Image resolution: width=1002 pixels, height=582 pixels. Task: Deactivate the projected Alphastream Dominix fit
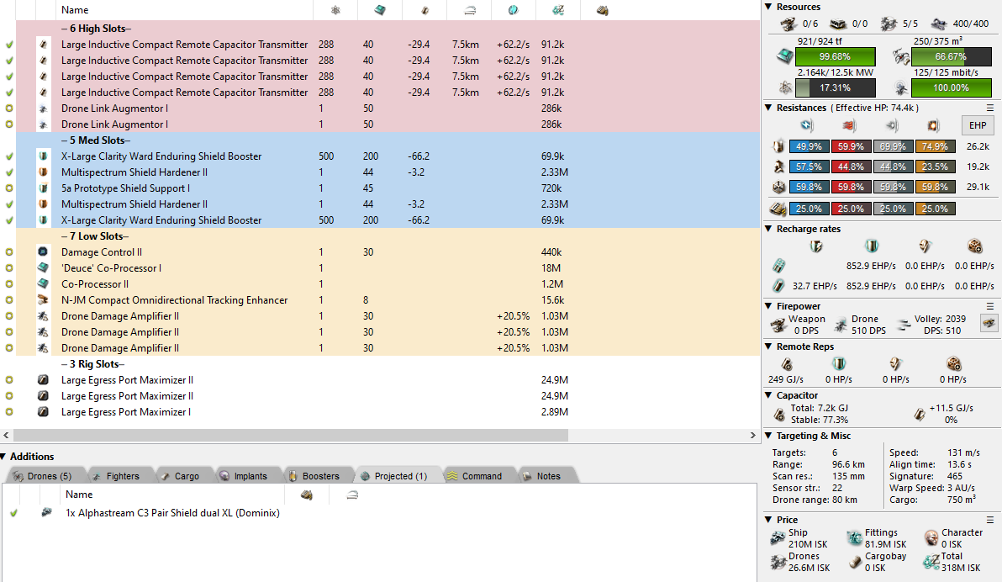pyautogui.click(x=13, y=513)
